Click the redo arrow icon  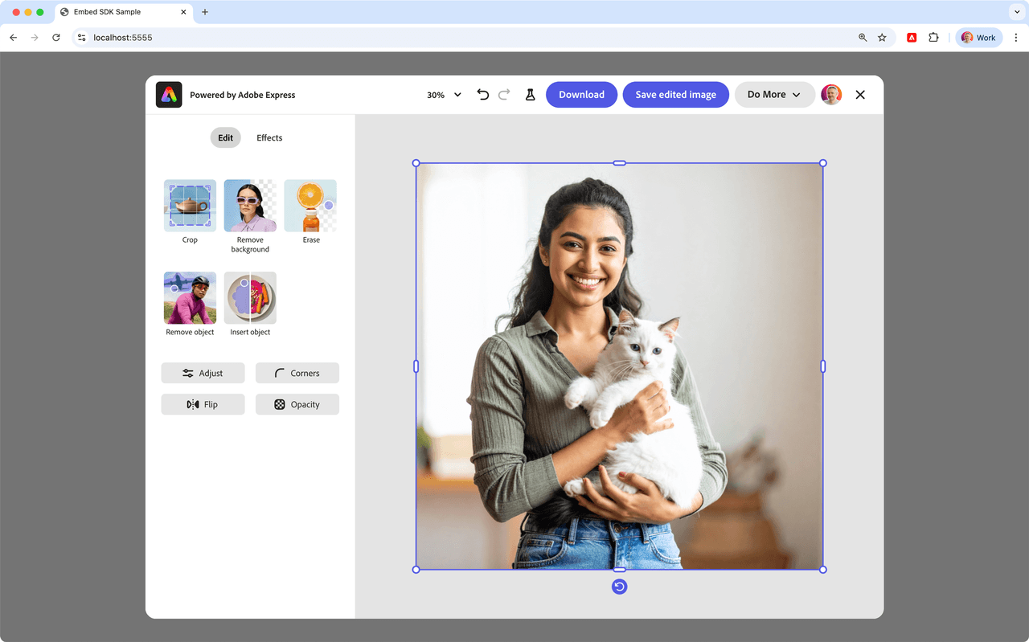click(x=504, y=95)
